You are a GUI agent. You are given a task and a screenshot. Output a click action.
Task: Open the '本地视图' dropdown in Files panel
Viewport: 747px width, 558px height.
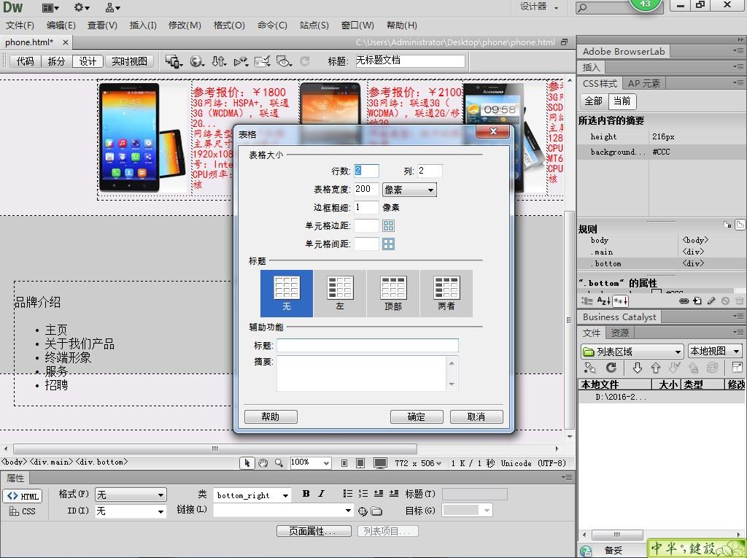(x=715, y=352)
